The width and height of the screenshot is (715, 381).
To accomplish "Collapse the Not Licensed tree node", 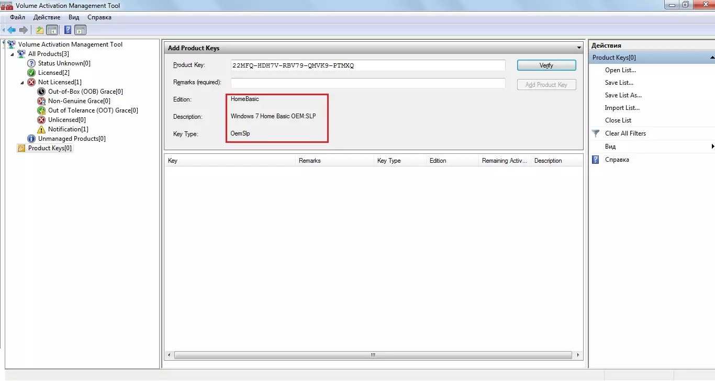I will tap(23, 82).
